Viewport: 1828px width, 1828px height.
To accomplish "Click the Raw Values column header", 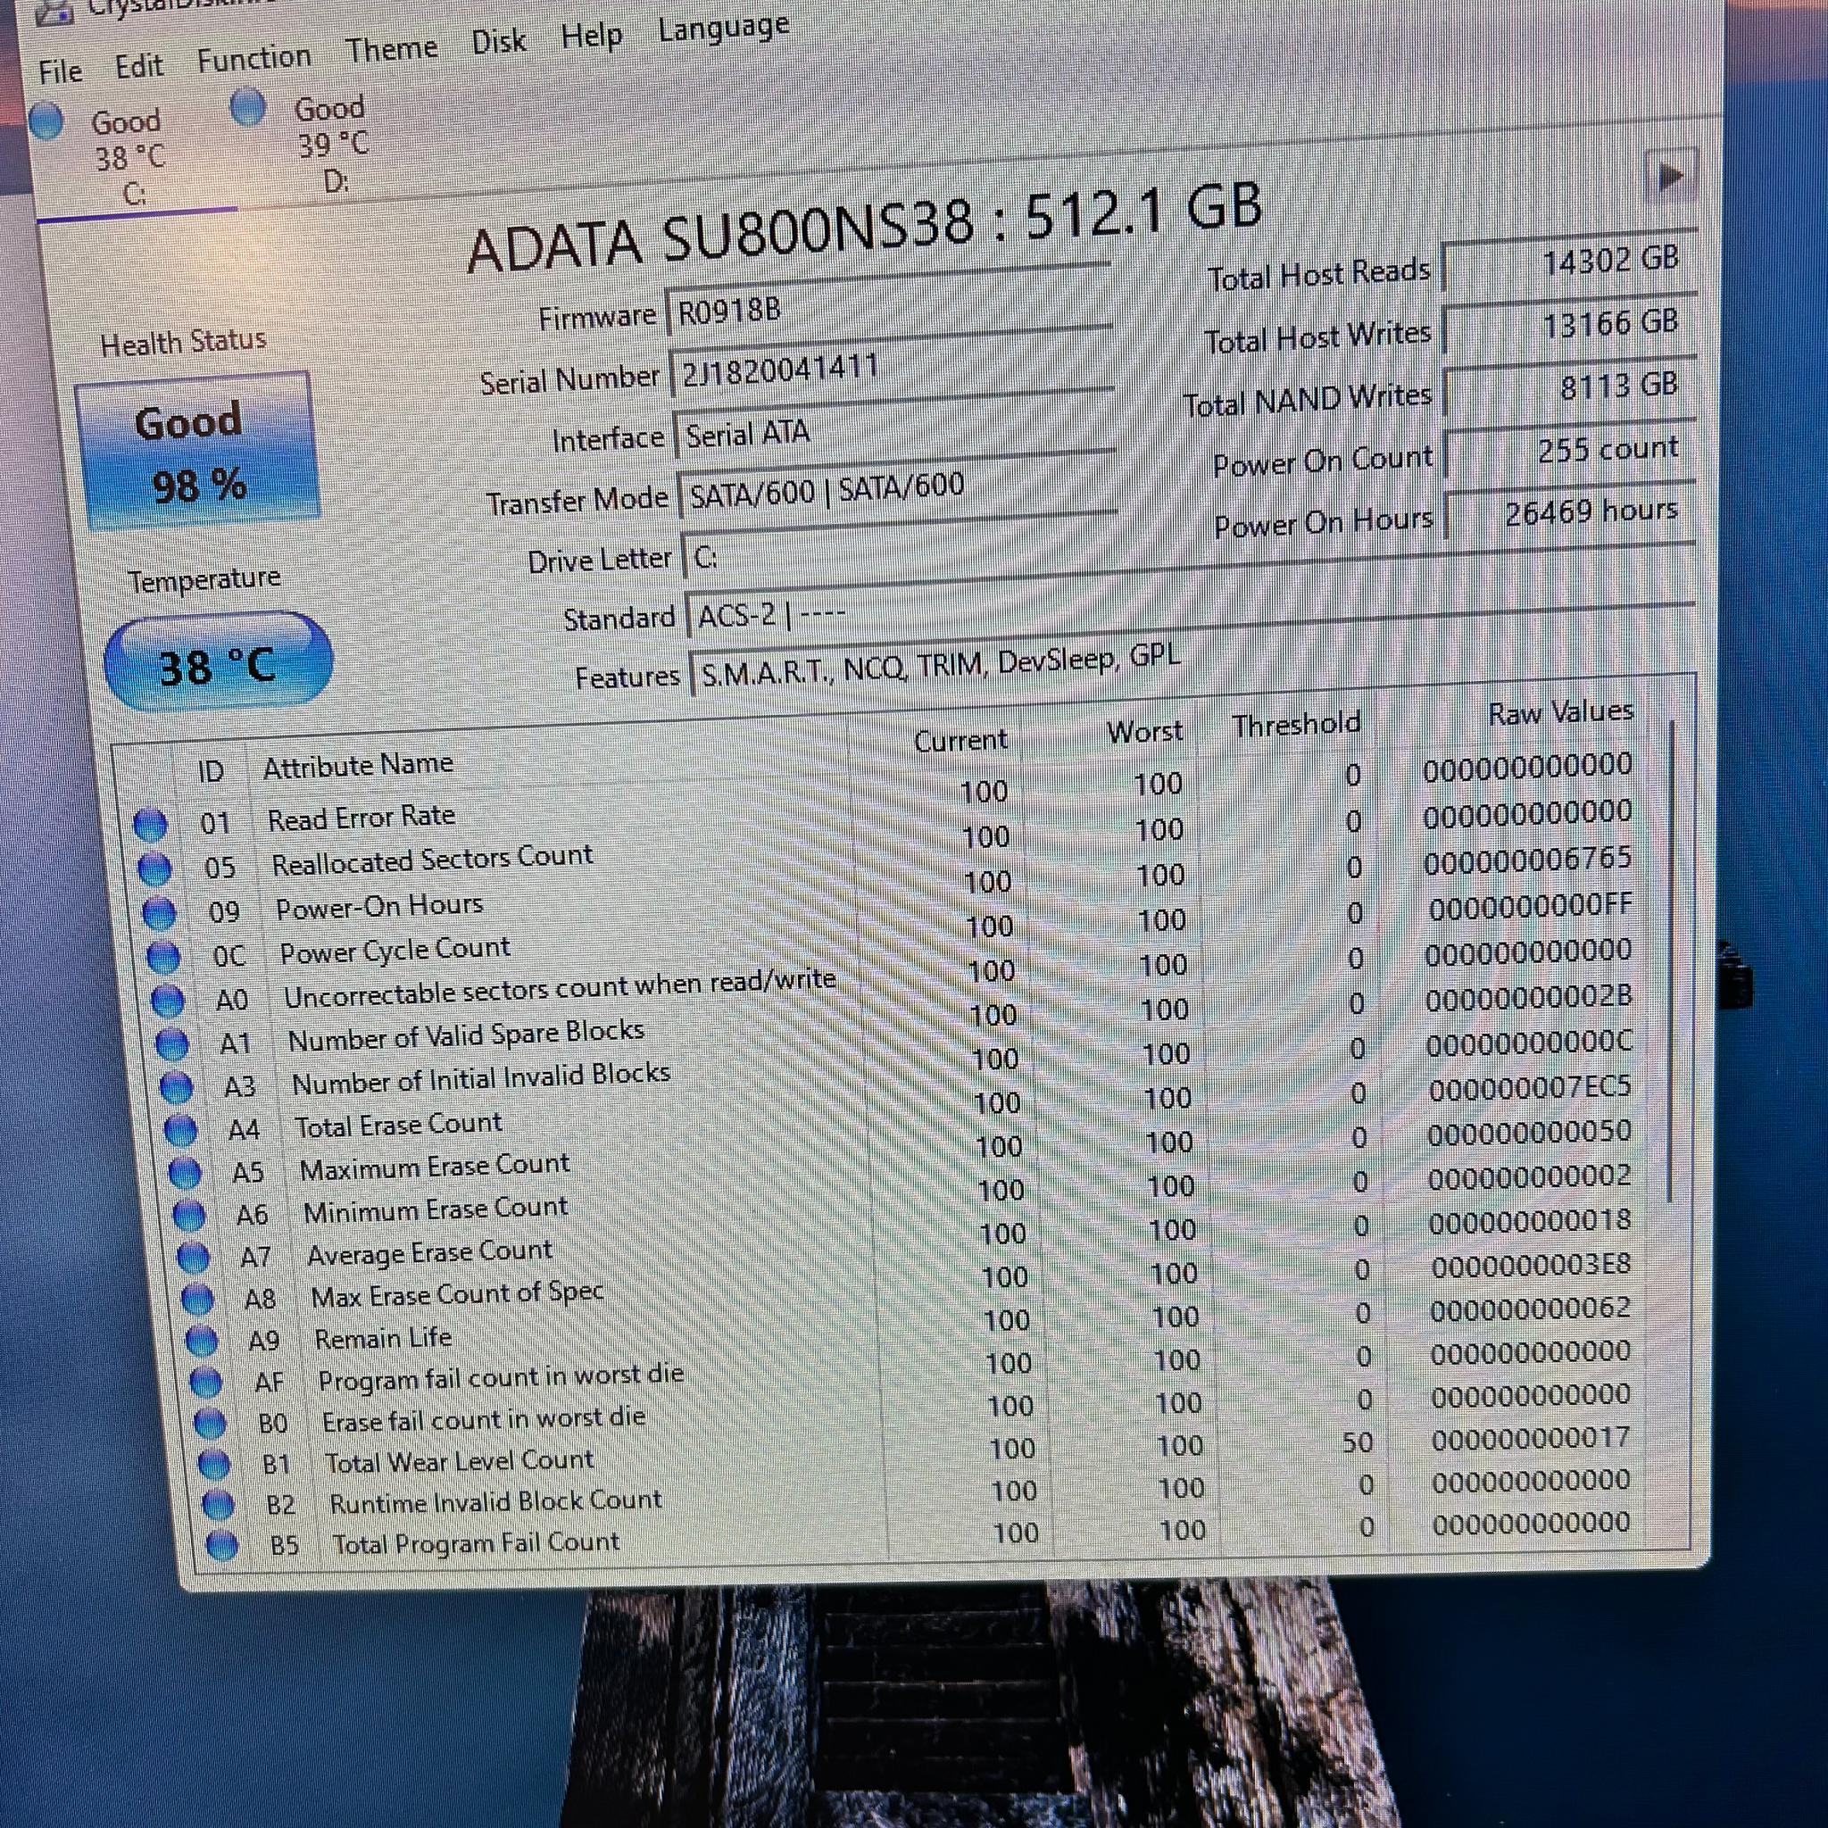I will pos(1560,713).
